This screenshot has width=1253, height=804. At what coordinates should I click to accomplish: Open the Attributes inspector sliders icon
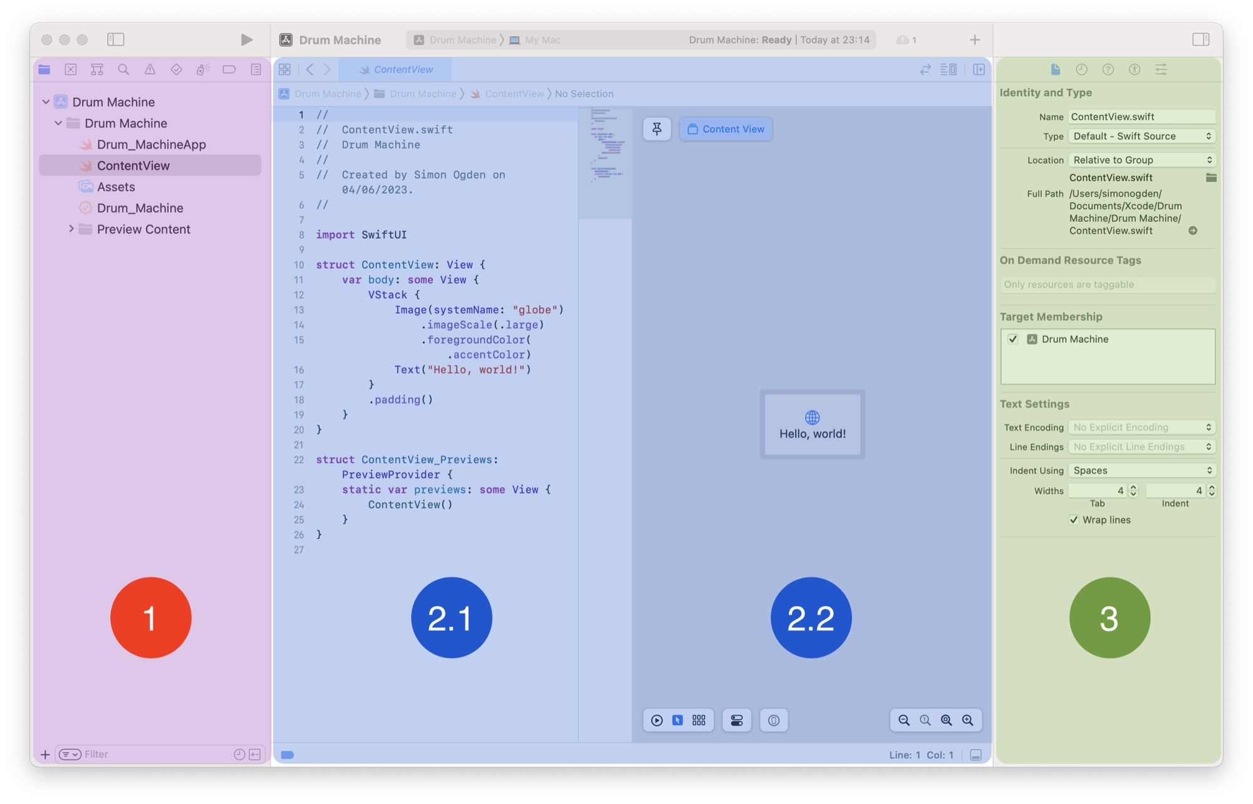(1161, 70)
